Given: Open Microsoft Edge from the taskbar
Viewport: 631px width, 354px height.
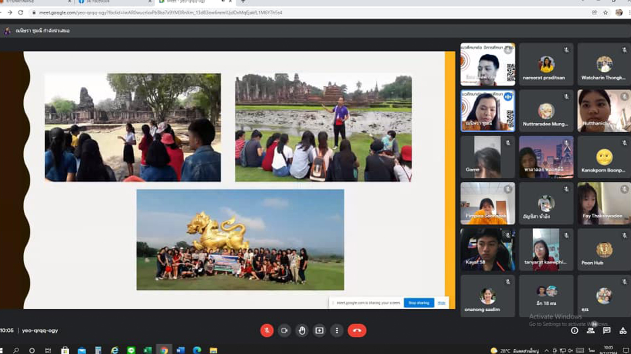Looking at the screenshot, I should click(x=197, y=350).
